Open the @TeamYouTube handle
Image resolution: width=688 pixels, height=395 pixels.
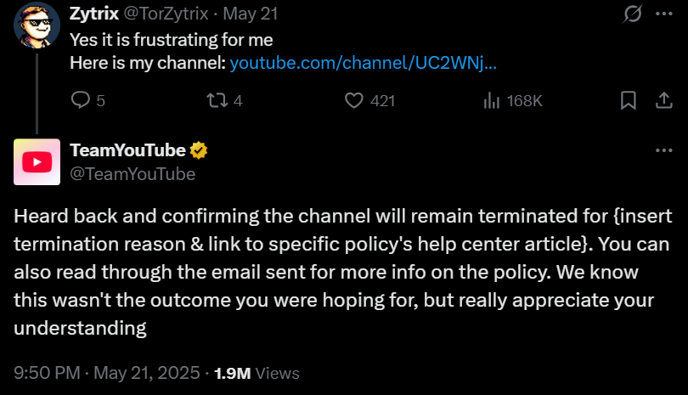[x=133, y=174]
